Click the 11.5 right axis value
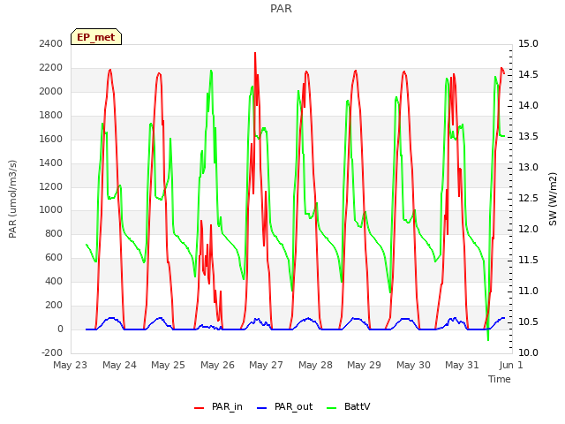This screenshot has height=424, width=565. click(528, 261)
